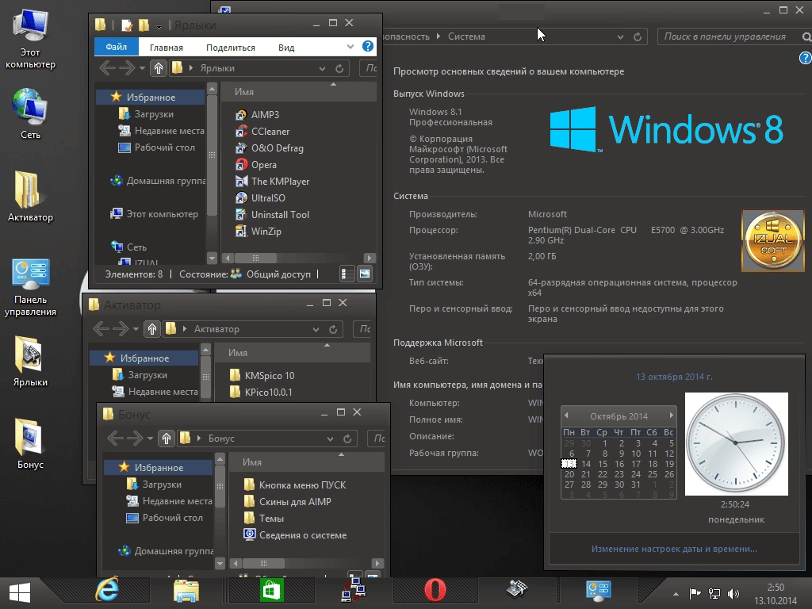Open the Windows Store taskbar icon
This screenshot has height=609, width=812.
[272, 591]
